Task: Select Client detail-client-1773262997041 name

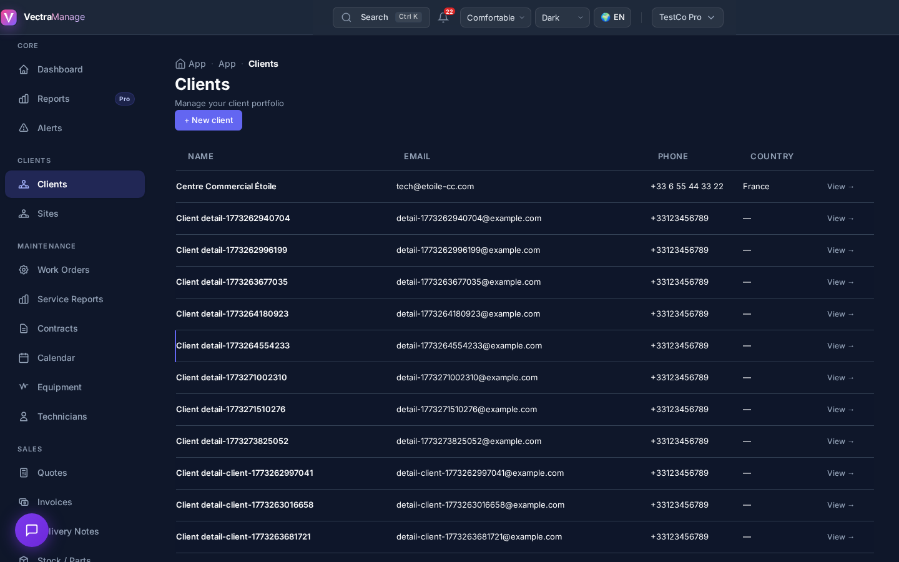Action: coord(245,473)
